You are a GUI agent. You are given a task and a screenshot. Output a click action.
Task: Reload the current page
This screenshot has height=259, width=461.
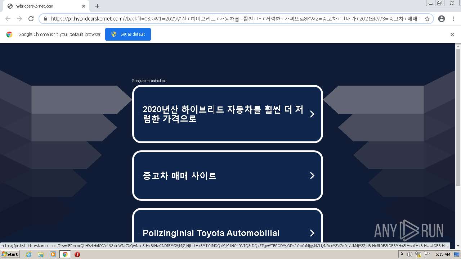coord(31,19)
